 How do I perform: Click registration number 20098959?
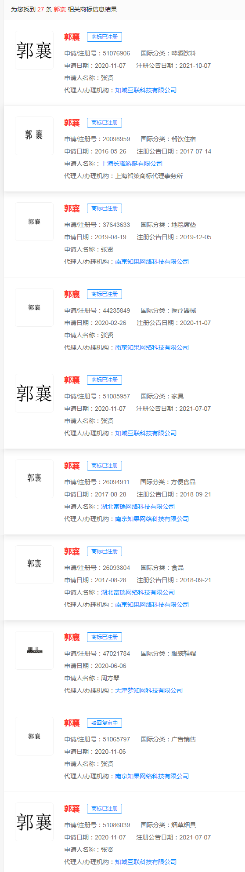116,139
